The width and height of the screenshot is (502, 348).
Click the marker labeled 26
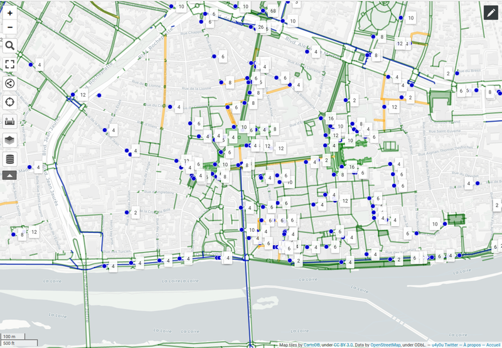pos(260,27)
